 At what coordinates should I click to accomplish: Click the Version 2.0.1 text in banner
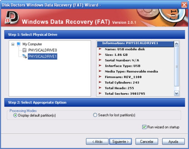pyautogui.click(x=124, y=22)
